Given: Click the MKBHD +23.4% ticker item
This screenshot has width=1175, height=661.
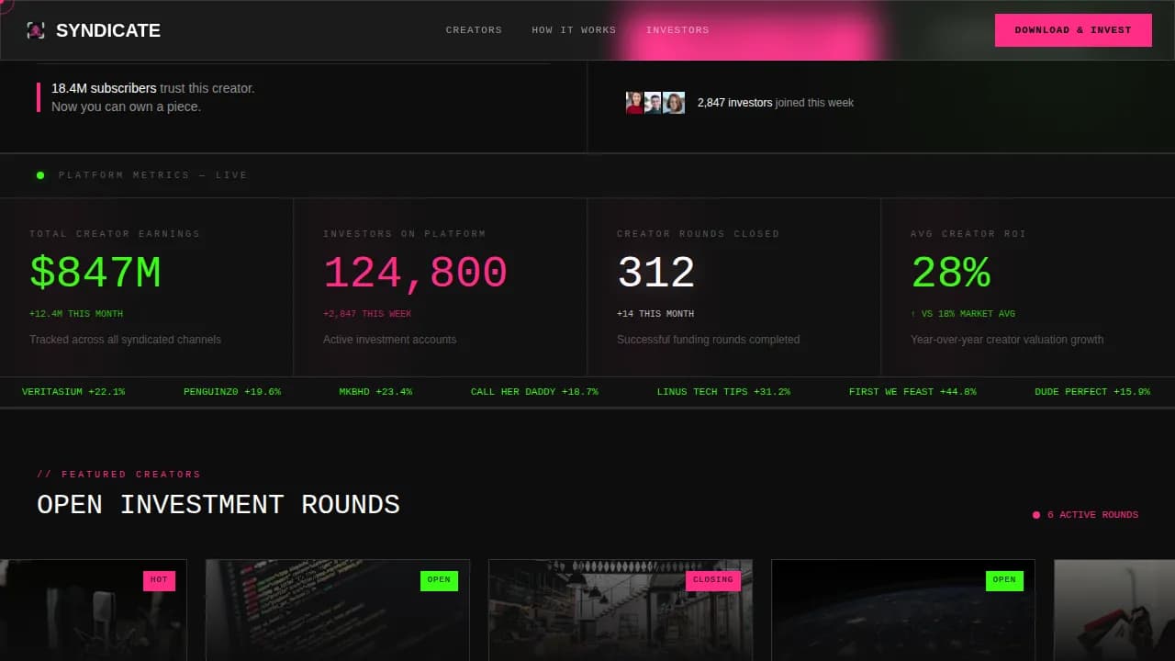Looking at the screenshot, I should coord(375,392).
